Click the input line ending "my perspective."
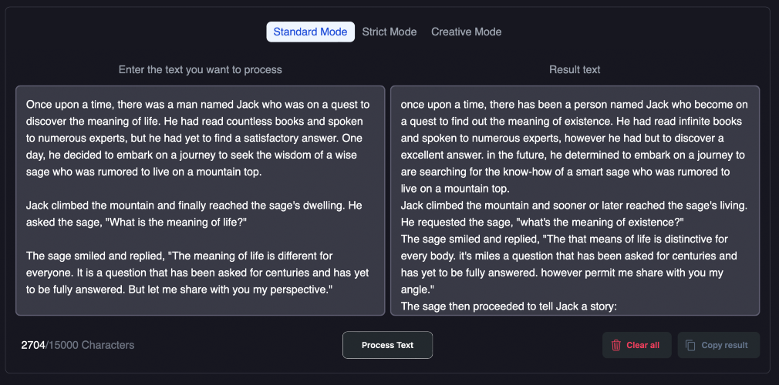 coord(179,289)
